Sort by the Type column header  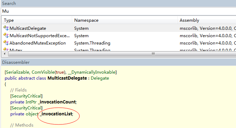coord(37,20)
